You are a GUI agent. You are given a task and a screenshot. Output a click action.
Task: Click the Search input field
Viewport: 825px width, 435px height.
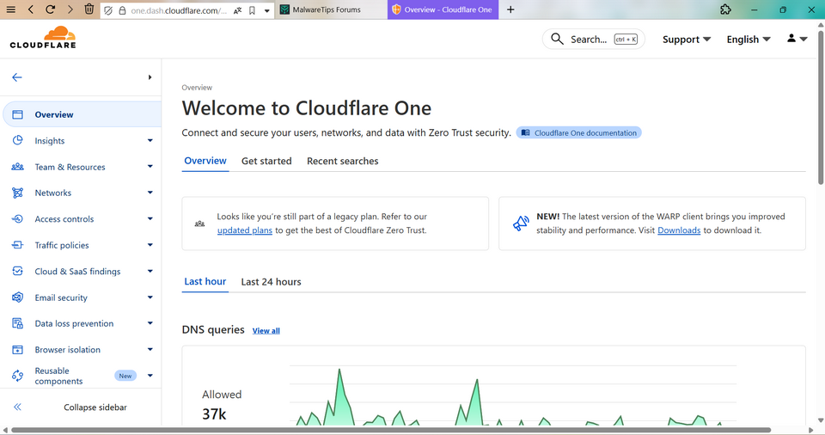[x=588, y=40]
